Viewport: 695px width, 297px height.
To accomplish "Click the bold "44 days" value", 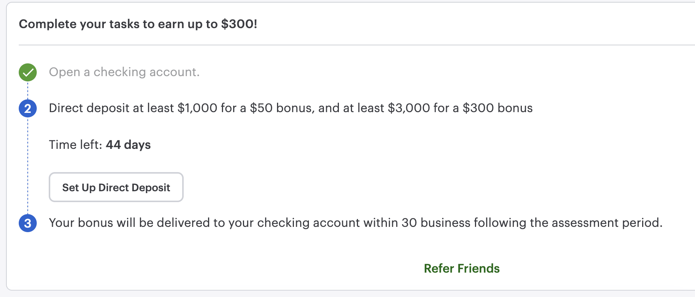I will pyautogui.click(x=128, y=145).
